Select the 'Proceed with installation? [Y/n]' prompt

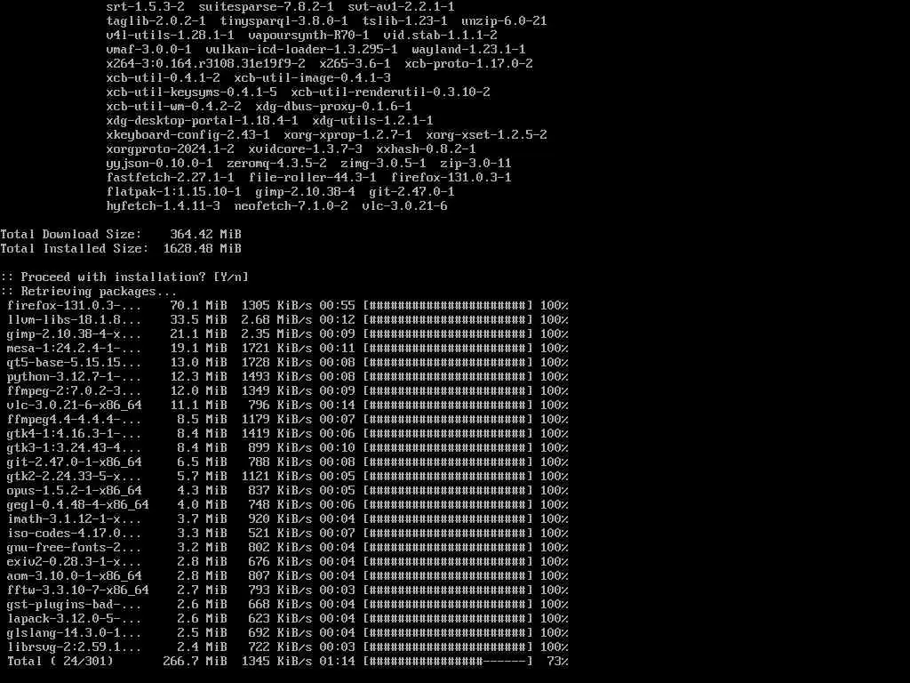tap(124, 277)
